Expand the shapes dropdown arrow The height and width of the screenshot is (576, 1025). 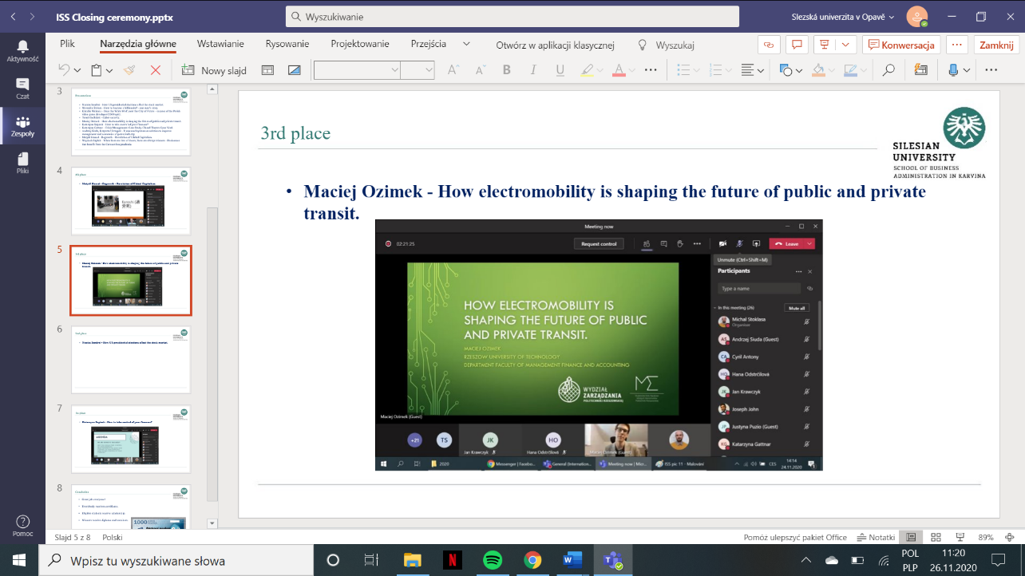798,71
